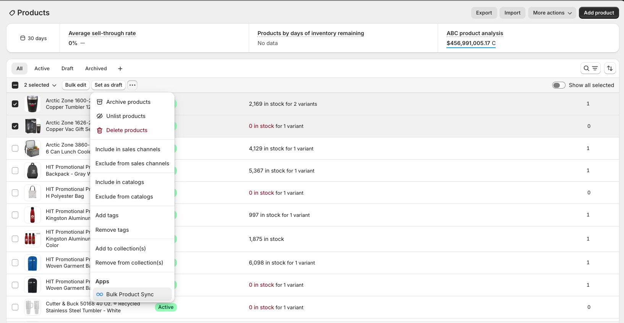Image resolution: width=624 pixels, height=323 pixels.
Task: Click the unlist eye-slash icon in menu
Action: 100,116
